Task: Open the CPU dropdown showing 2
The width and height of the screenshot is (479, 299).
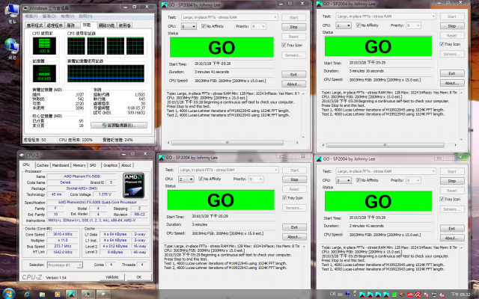Action: point(186,179)
